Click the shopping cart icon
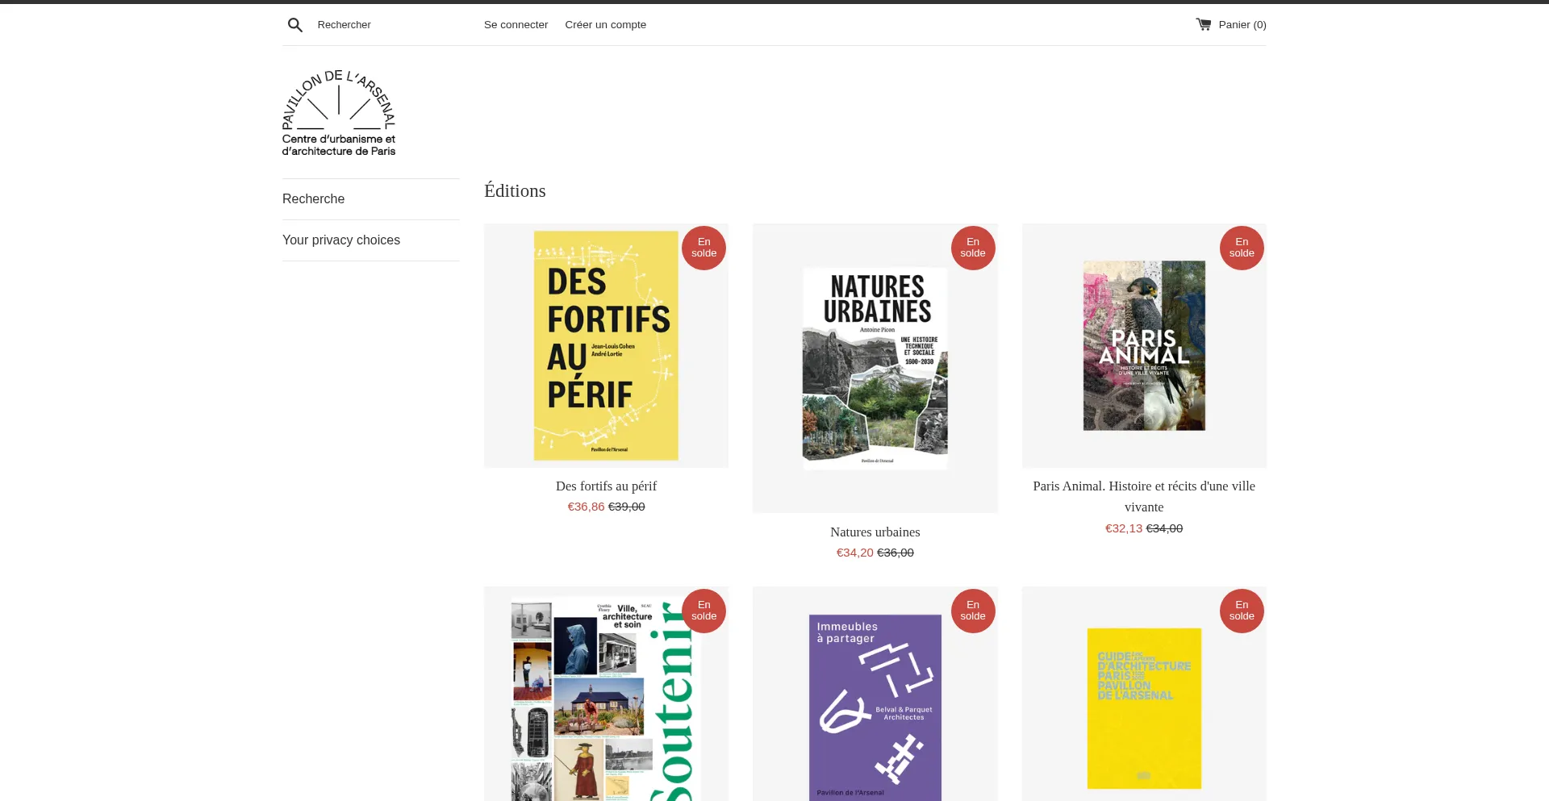Image resolution: width=1549 pixels, height=801 pixels. (1202, 24)
